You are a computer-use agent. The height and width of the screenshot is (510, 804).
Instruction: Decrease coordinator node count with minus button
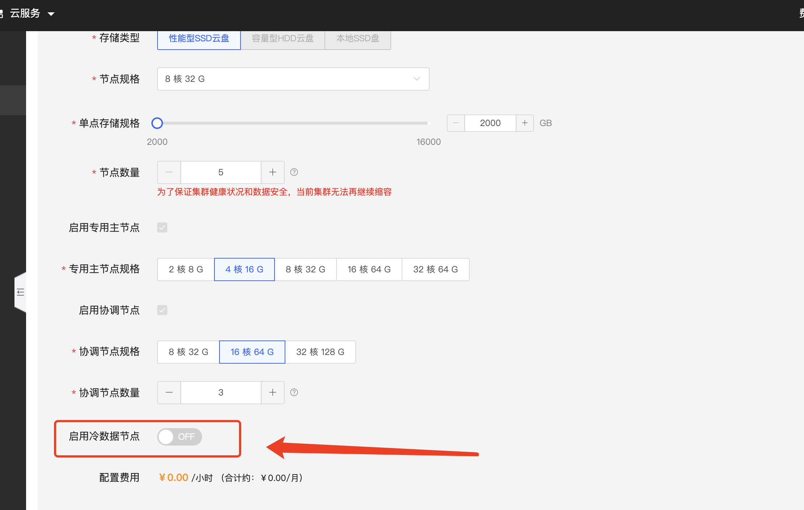pyautogui.click(x=169, y=393)
